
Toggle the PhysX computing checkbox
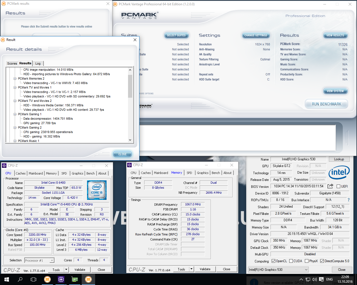pos(307,261)
